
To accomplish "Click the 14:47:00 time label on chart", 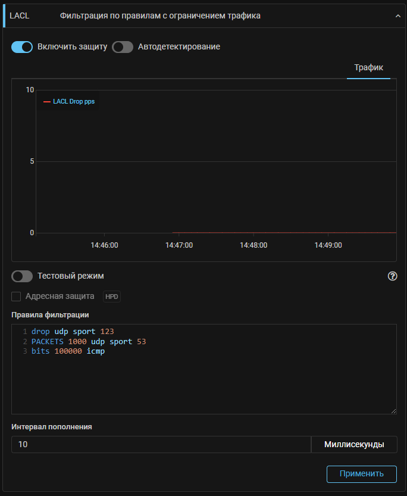I will click(x=179, y=245).
